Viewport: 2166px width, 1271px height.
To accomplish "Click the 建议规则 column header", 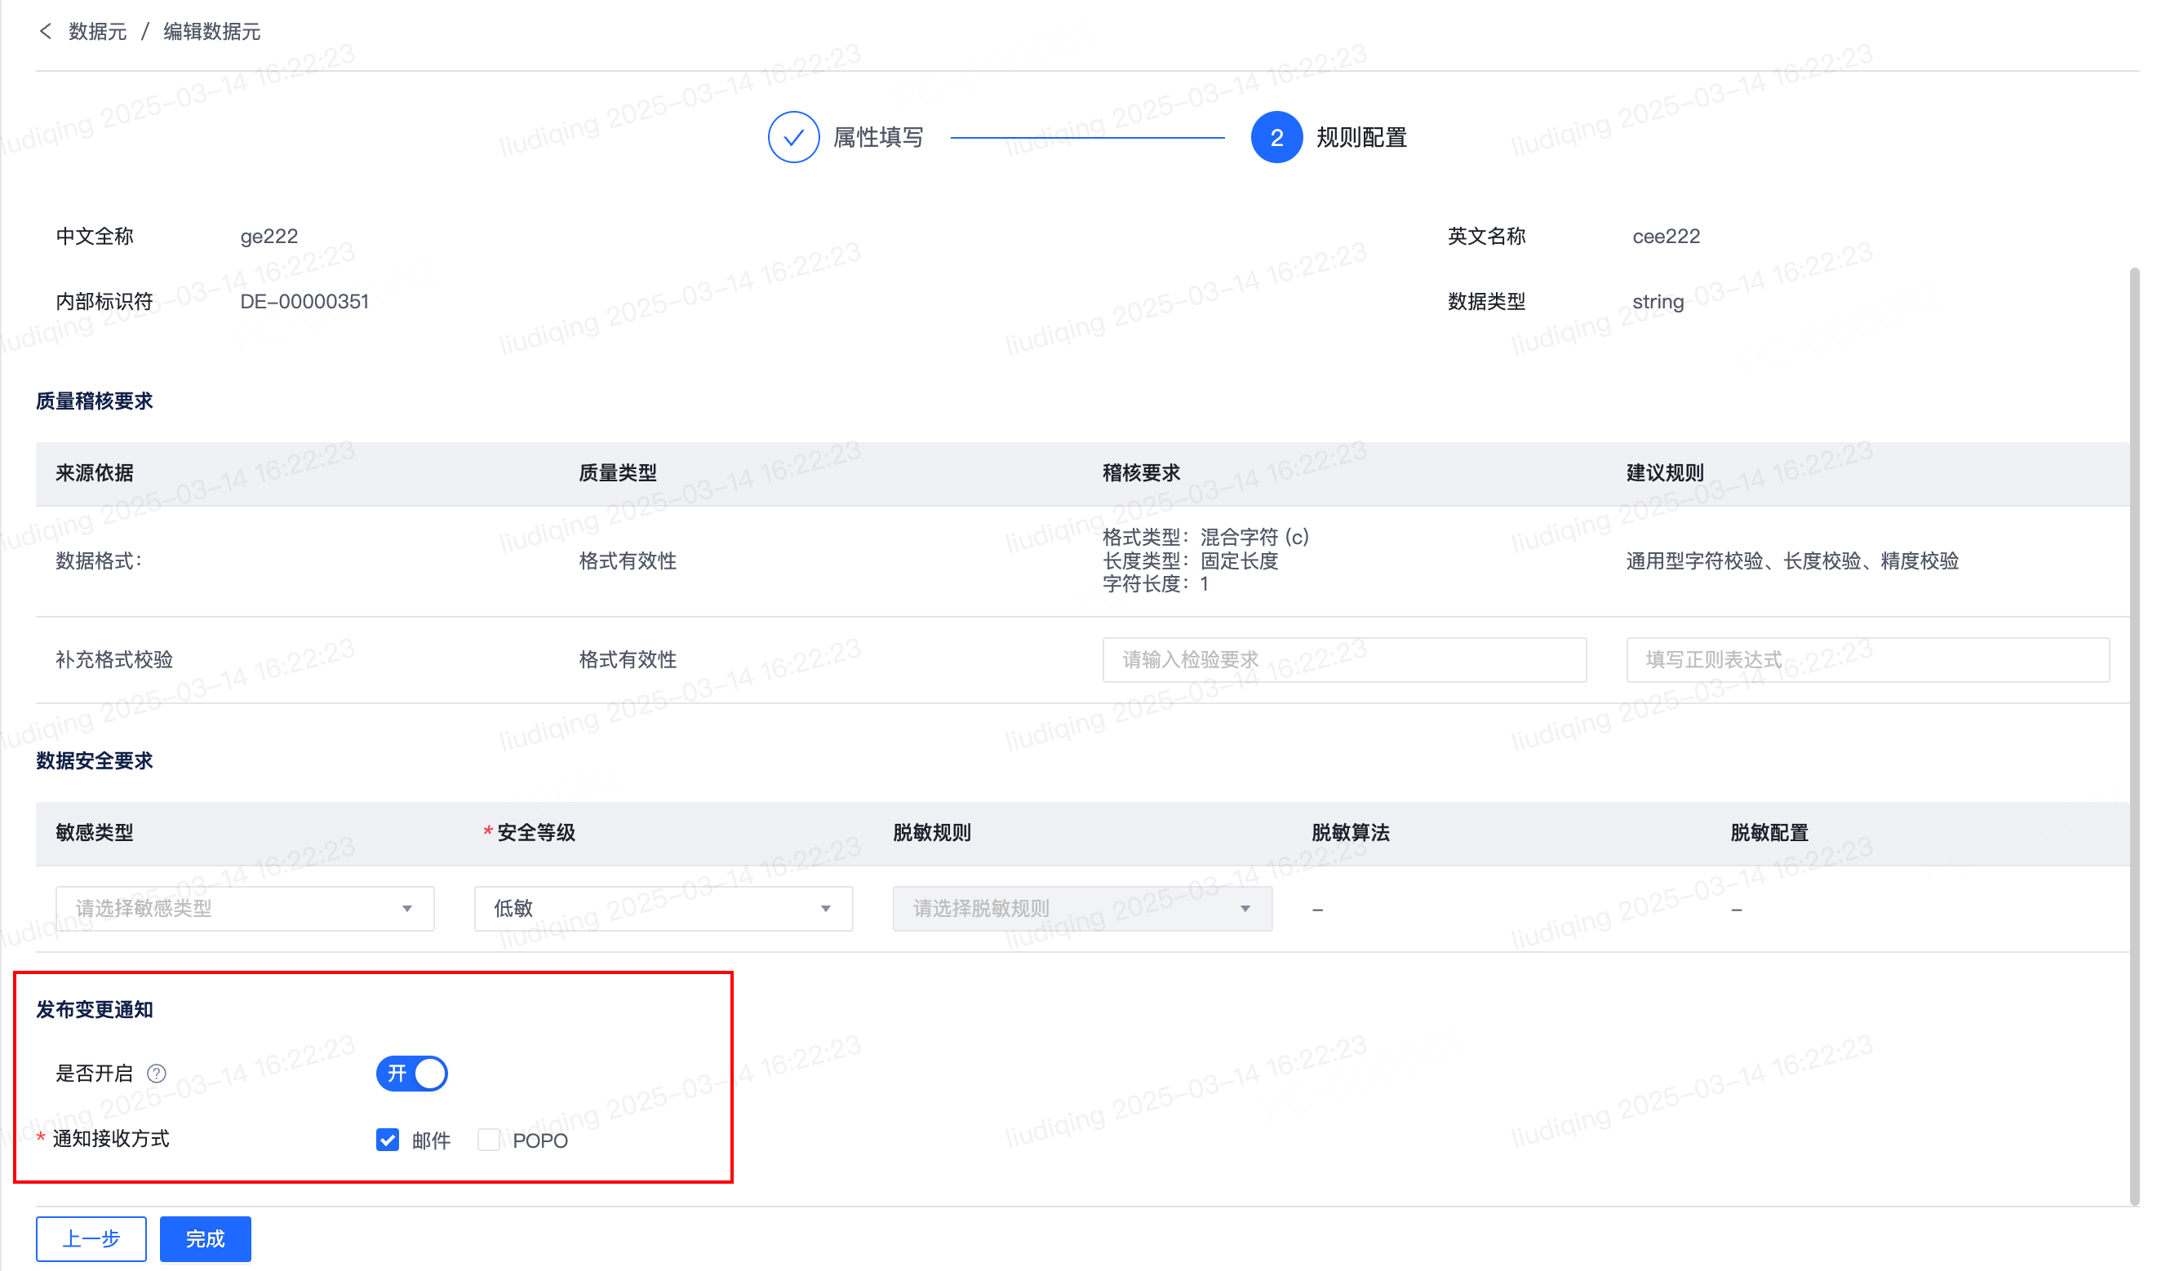I will click(x=1665, y=472).
